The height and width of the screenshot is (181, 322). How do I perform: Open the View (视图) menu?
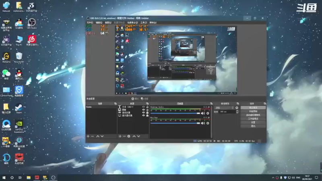[108, 23]
